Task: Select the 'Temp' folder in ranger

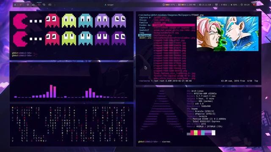Action: 142,33
